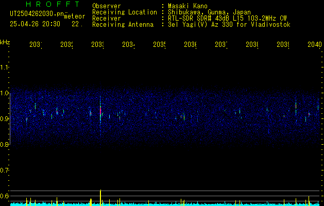This screenshot has width=324, height=206.
Task: Click the 1.0 frequency axis label
Action: pos(4,93)
